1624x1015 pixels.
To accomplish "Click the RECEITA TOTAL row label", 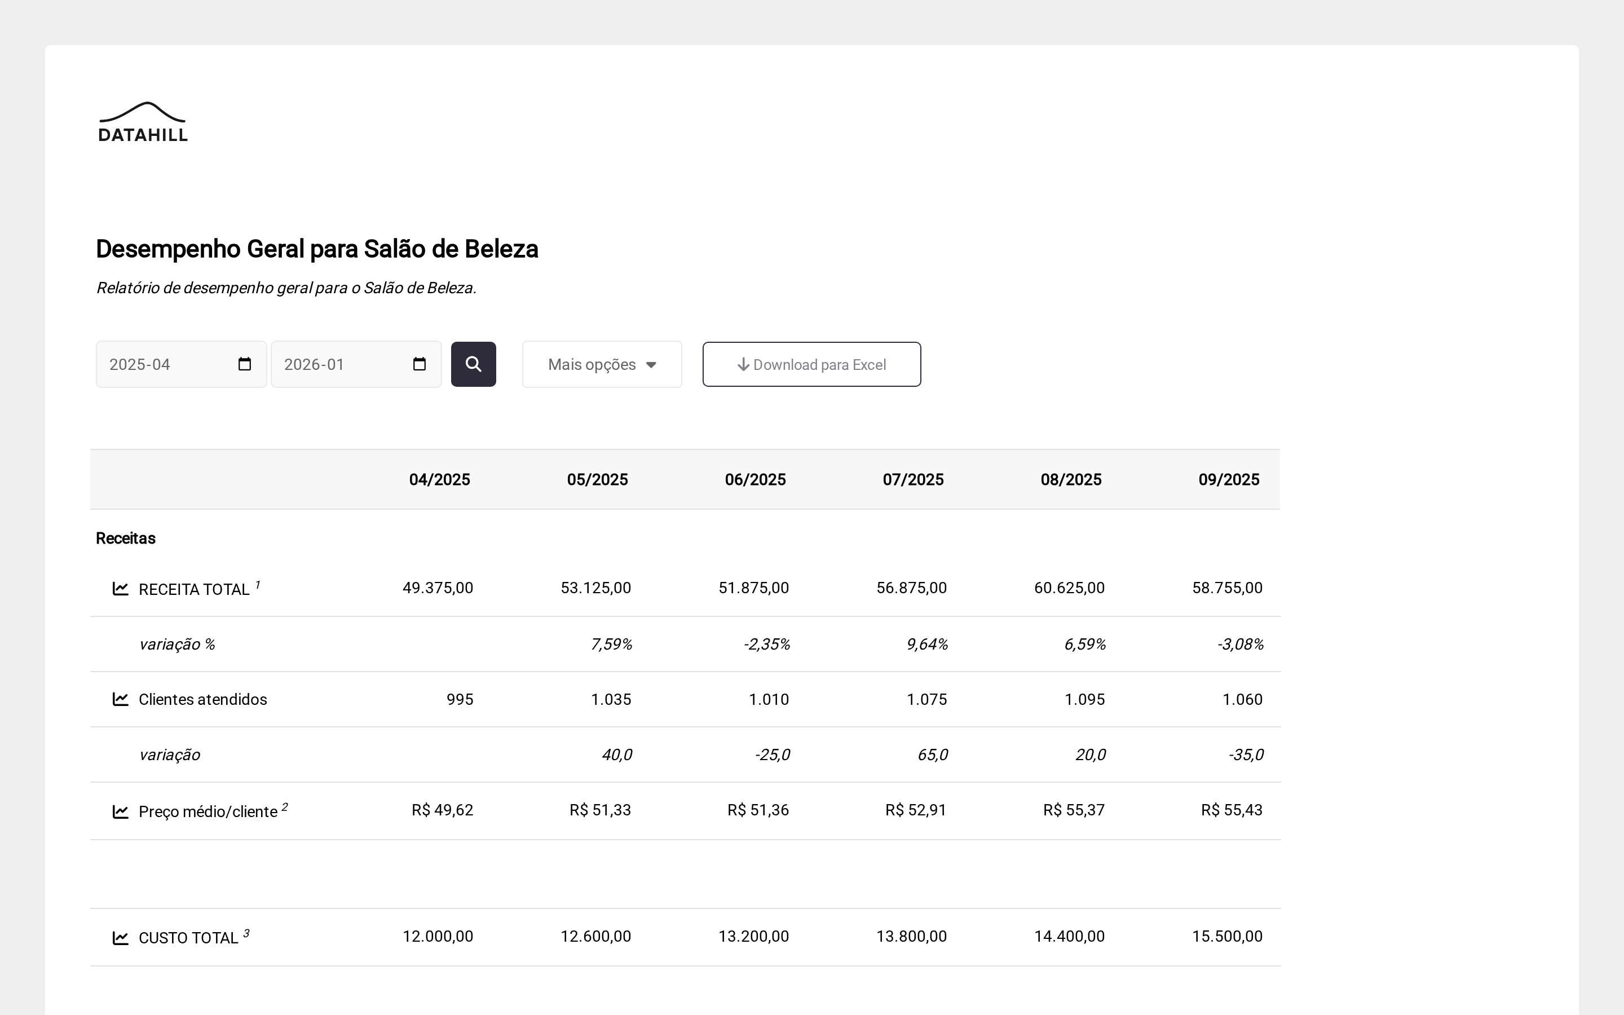I will [194, 589].
